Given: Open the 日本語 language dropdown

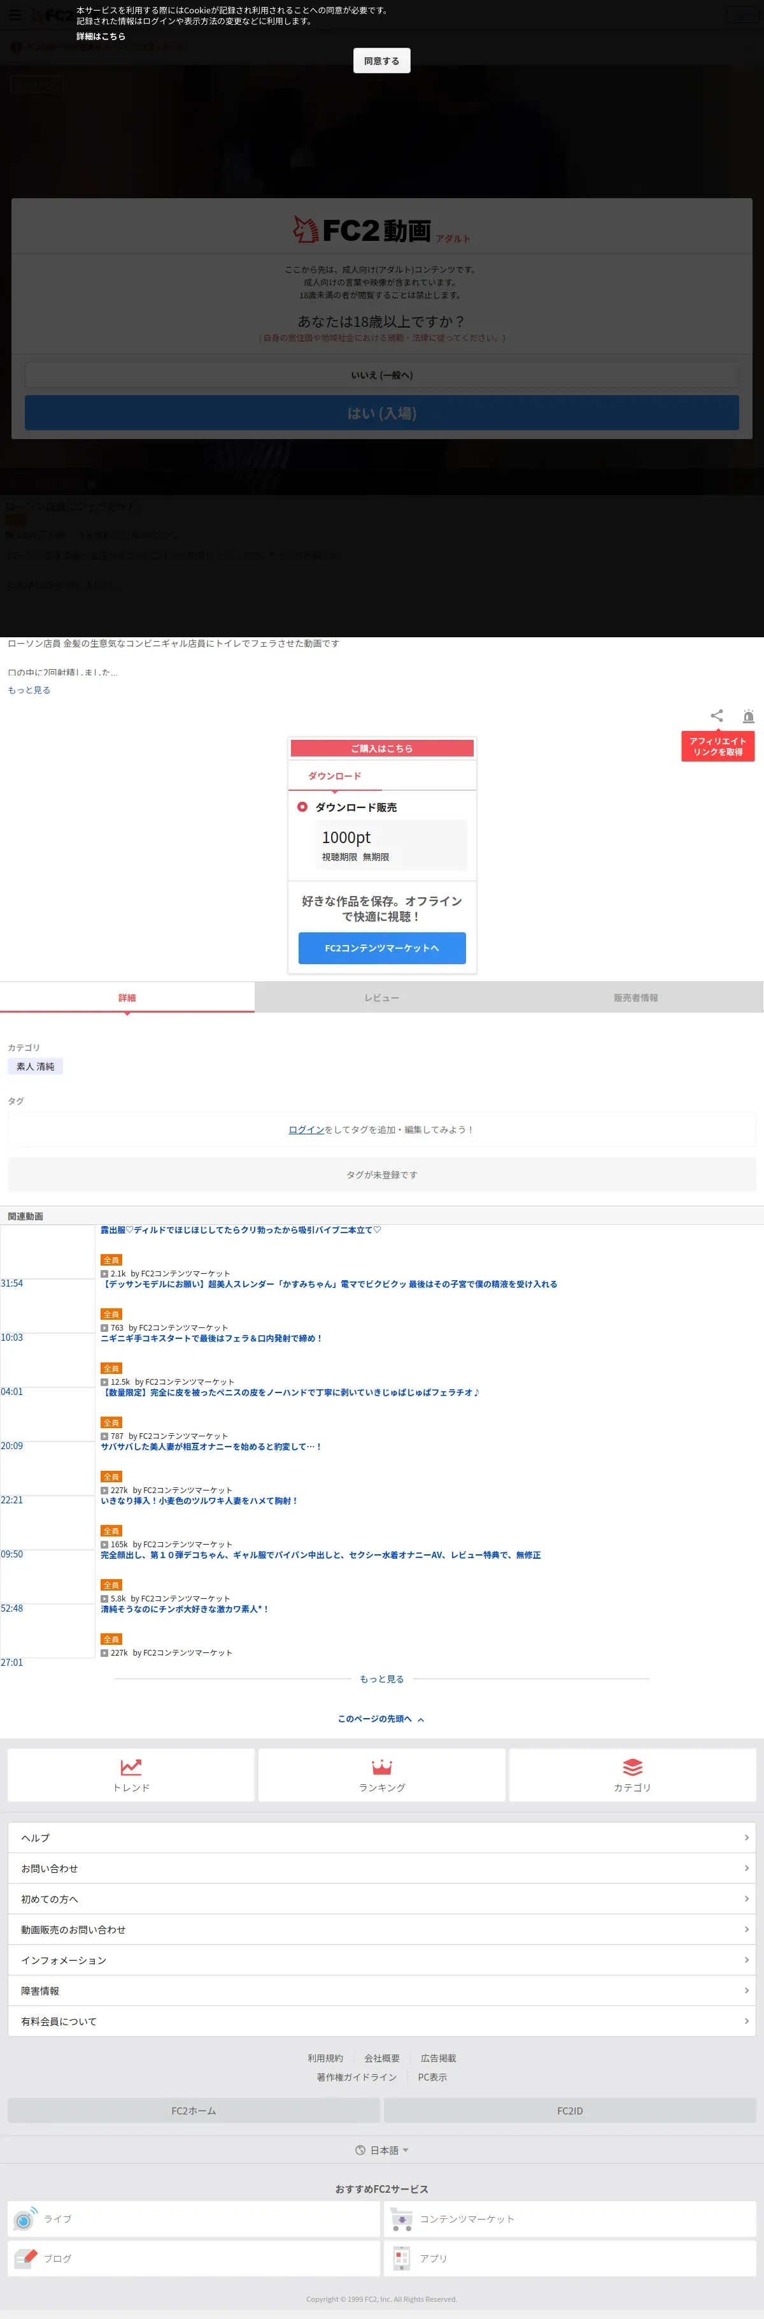Looking at the screenshot, I should [381, 2149].
